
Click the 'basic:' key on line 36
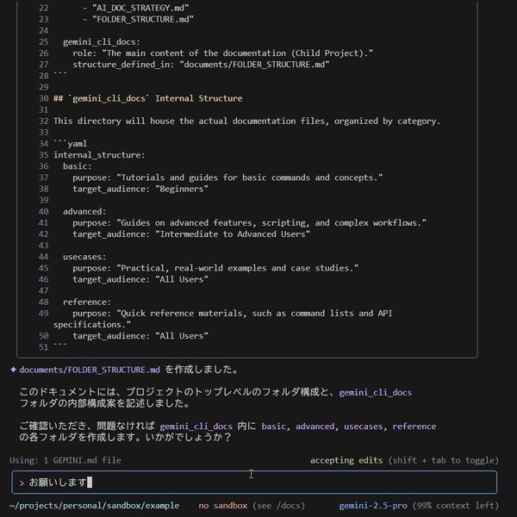pos(78,166)
